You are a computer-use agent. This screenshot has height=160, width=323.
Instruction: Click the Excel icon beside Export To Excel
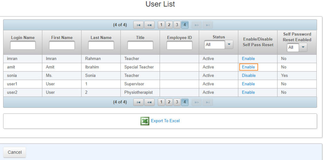point(145,121)
